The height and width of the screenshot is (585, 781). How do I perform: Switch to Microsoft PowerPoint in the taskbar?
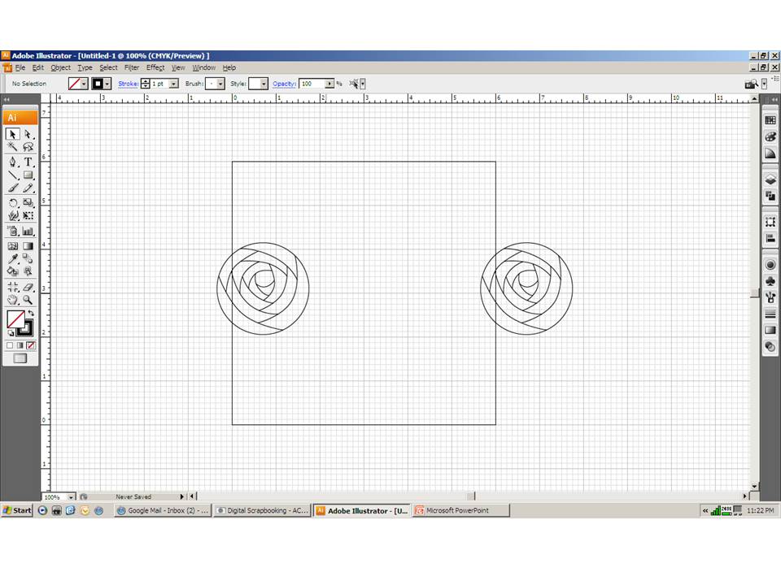460,510
